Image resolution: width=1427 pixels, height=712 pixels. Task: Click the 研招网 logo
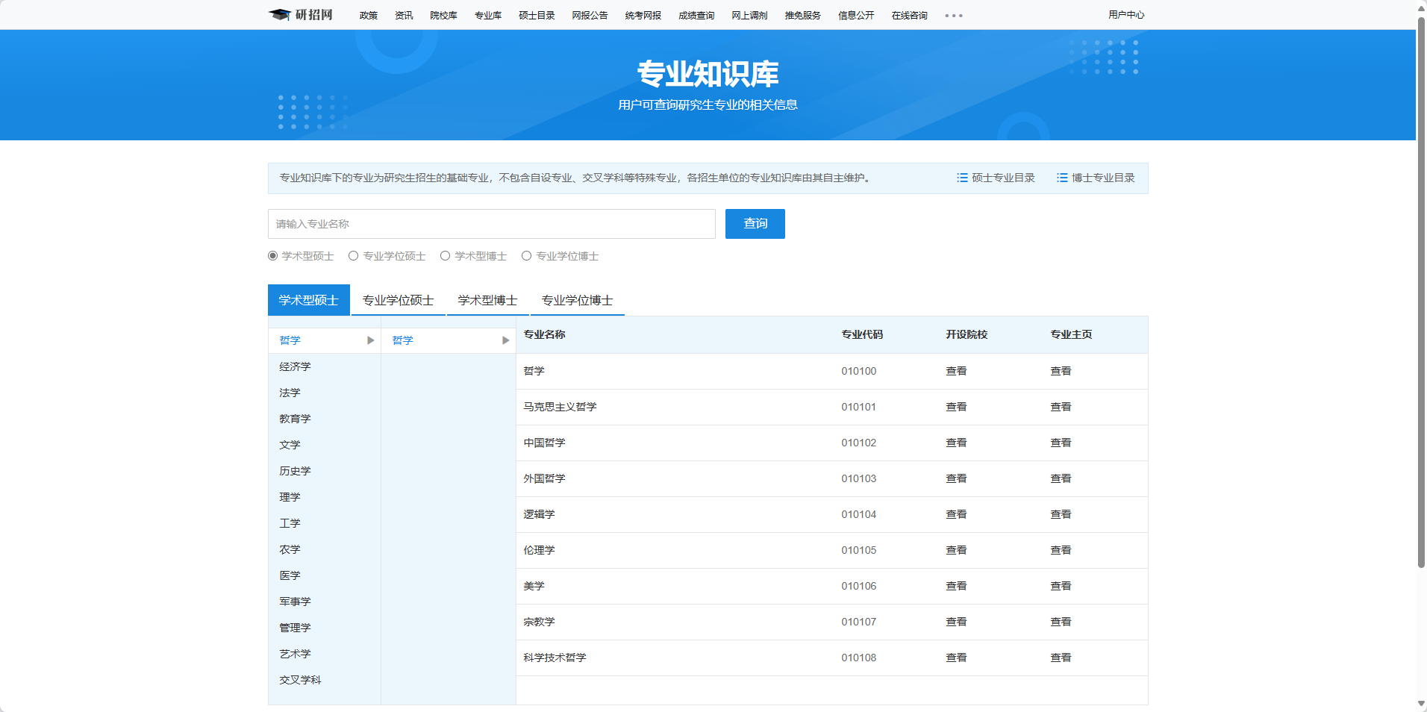point(301,15)
